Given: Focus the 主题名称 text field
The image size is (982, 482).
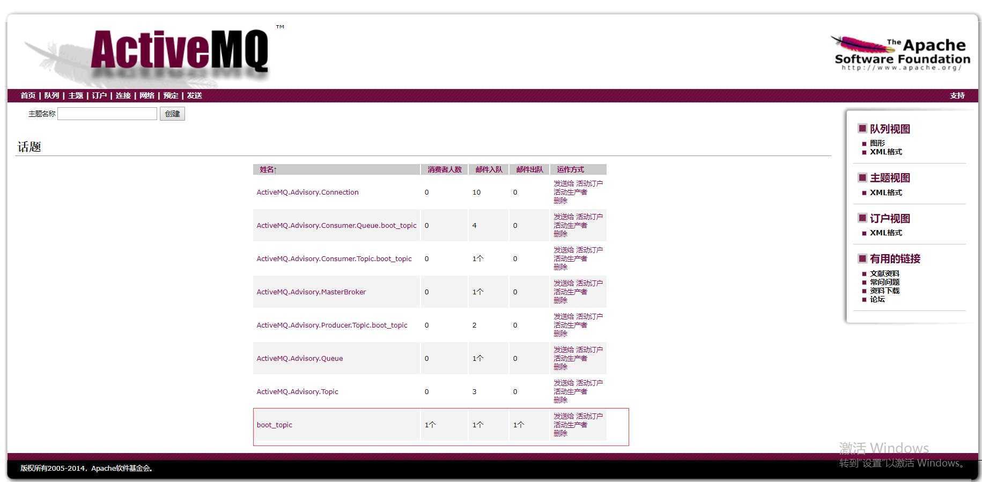Looking at the screenshot, I should point(107,114).
